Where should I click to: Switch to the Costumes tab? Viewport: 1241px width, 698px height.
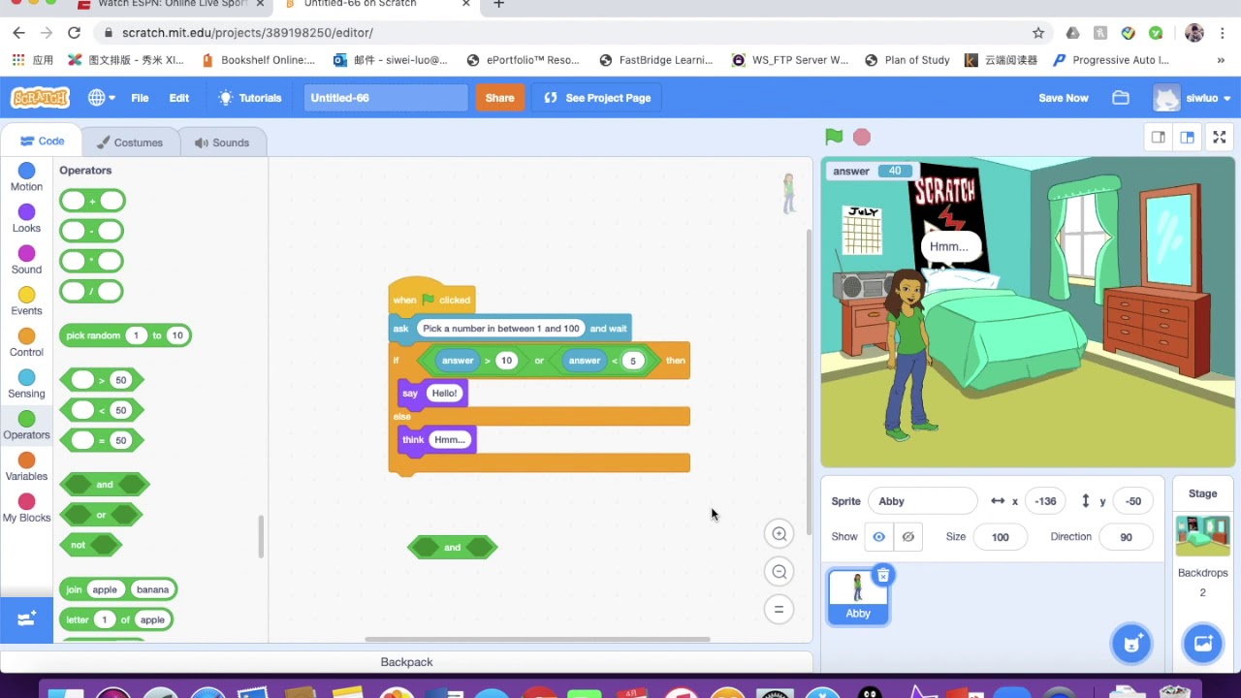click(x=129, y=143)
